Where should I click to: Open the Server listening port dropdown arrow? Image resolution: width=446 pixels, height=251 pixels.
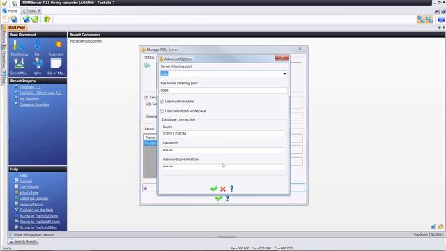284,74
